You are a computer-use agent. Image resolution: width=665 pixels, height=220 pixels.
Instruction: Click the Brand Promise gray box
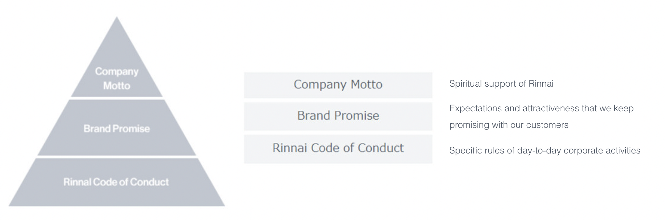pyautogui.click(x=338, y=116)
